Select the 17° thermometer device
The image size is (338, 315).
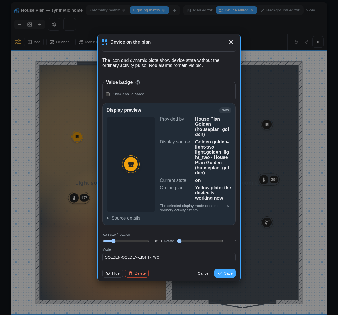pyautogui.click(x=79, y=198)
